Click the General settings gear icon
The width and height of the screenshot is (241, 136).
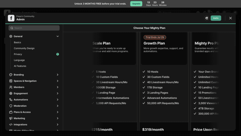[x=11, y=36]
